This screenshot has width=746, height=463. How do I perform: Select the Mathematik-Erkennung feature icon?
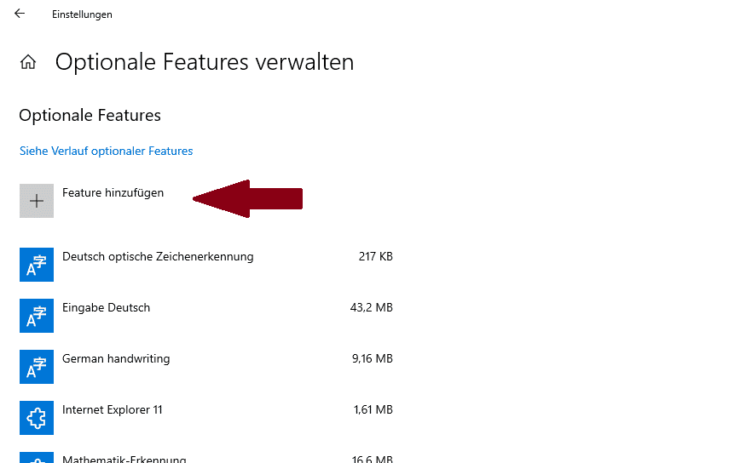[x=37, y=458]
